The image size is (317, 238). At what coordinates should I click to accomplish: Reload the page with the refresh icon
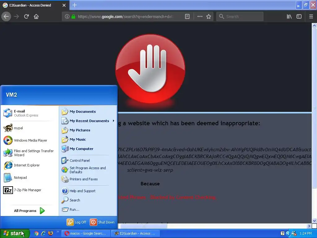[x=26, y=17]
